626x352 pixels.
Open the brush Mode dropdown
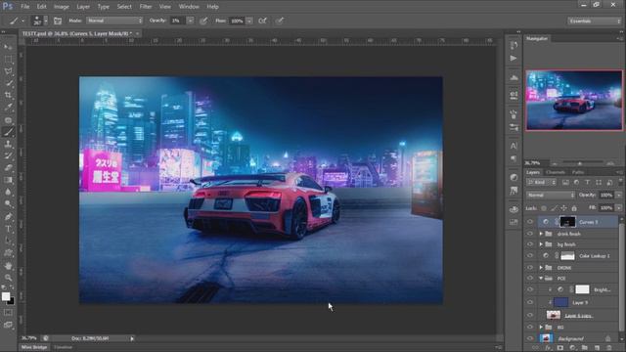pos(114,21)
